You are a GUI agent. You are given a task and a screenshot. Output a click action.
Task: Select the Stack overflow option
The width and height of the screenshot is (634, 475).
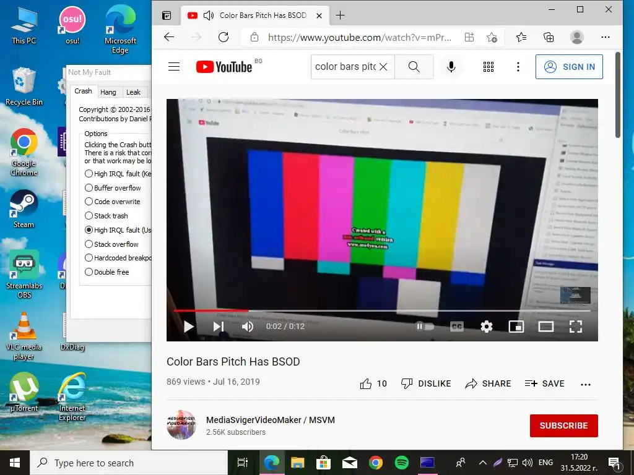(111, 244)
